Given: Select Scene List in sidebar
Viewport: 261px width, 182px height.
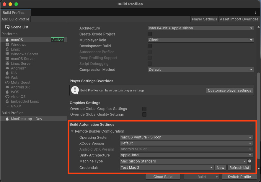Looking at the screenshot, I should point(33,27).
